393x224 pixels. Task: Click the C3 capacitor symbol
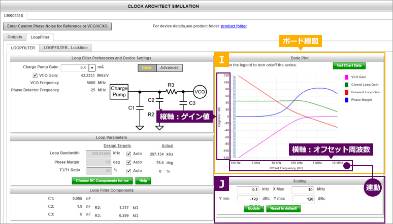[183, 102]
